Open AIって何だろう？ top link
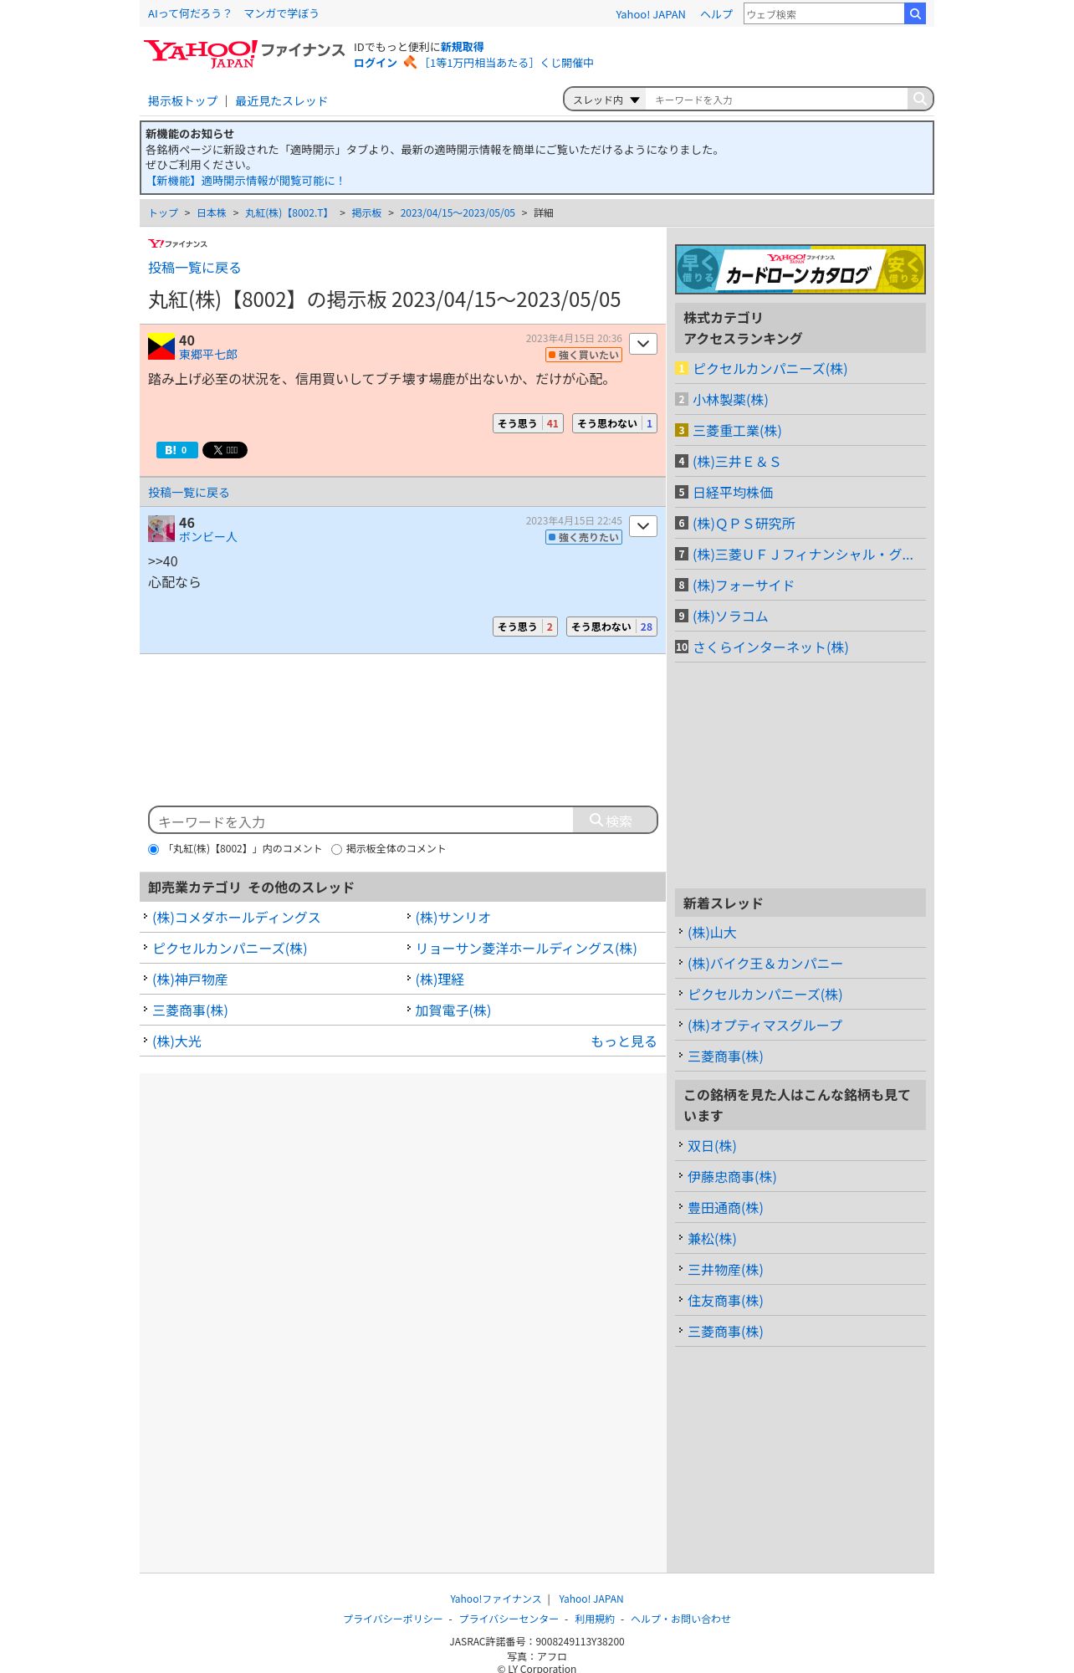 [189, 13]
